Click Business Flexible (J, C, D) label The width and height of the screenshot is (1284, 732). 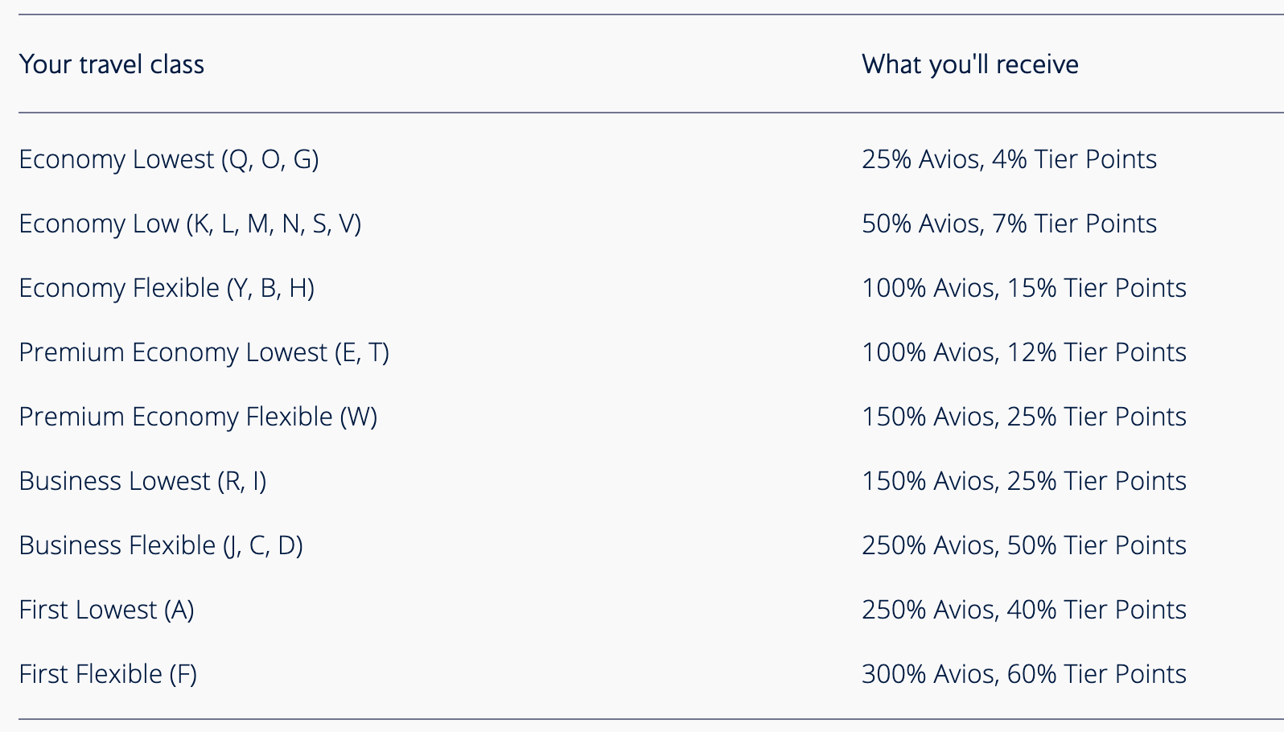point(161,545)
